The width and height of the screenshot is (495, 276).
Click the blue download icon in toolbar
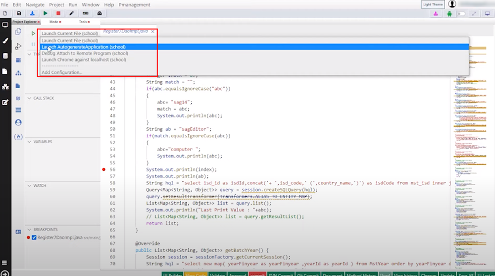(32, 13)
